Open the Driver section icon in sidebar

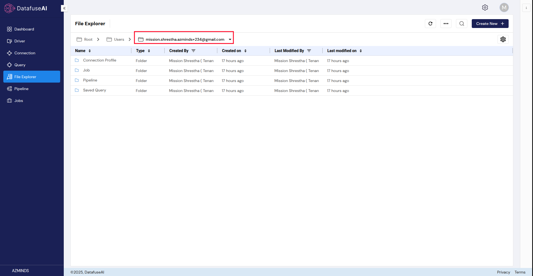pyautogui.click(x=9, y=41)
